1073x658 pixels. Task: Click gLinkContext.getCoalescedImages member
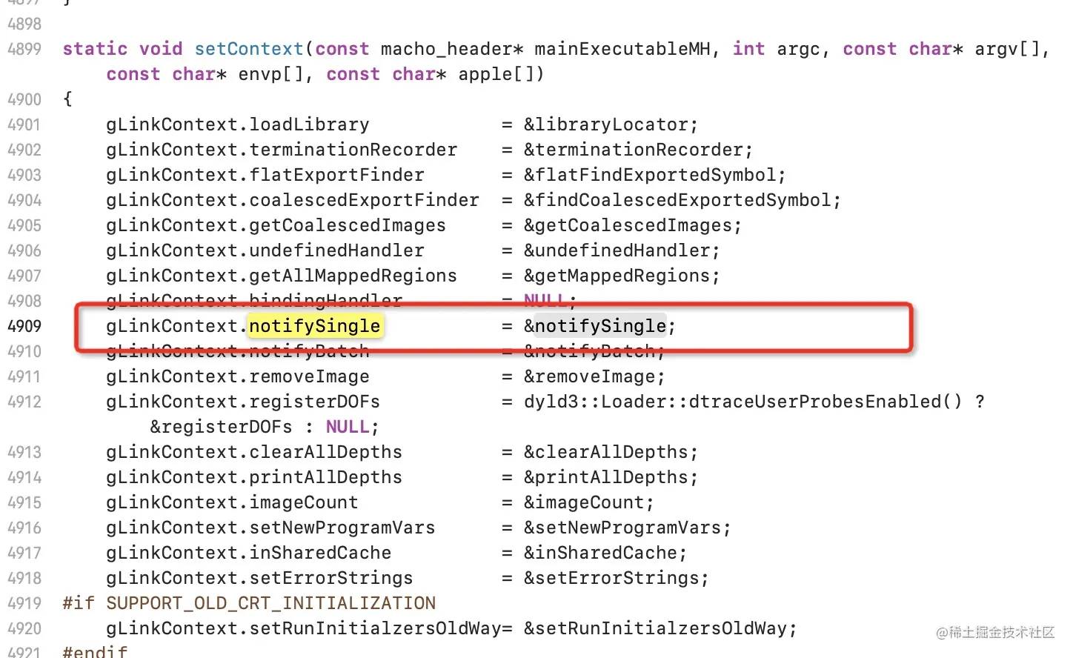tap(276, 225)
